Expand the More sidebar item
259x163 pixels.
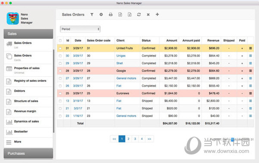pos(28,142)
